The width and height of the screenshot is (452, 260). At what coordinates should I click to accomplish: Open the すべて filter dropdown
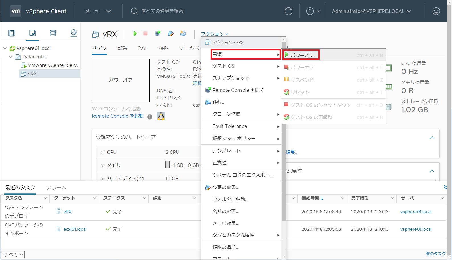click(x=13, y=255)
